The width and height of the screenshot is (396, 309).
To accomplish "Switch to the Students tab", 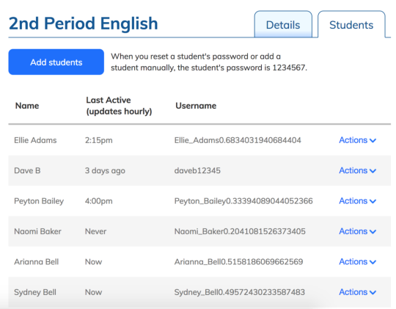I will tap(351, 24).
